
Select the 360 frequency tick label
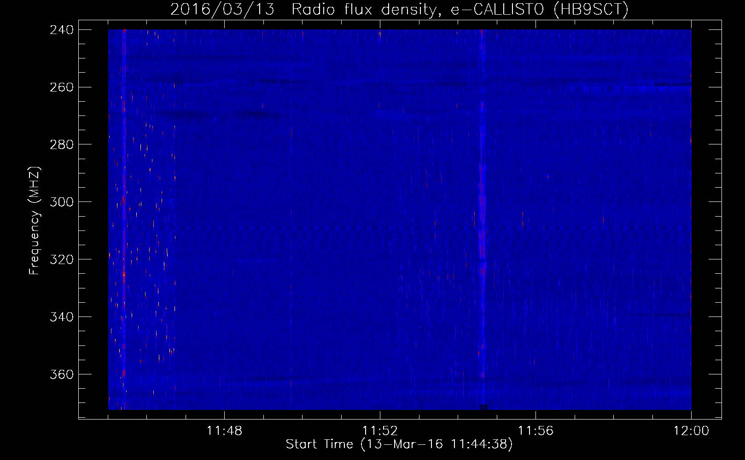pyautogui.click(x=62, y=375)
